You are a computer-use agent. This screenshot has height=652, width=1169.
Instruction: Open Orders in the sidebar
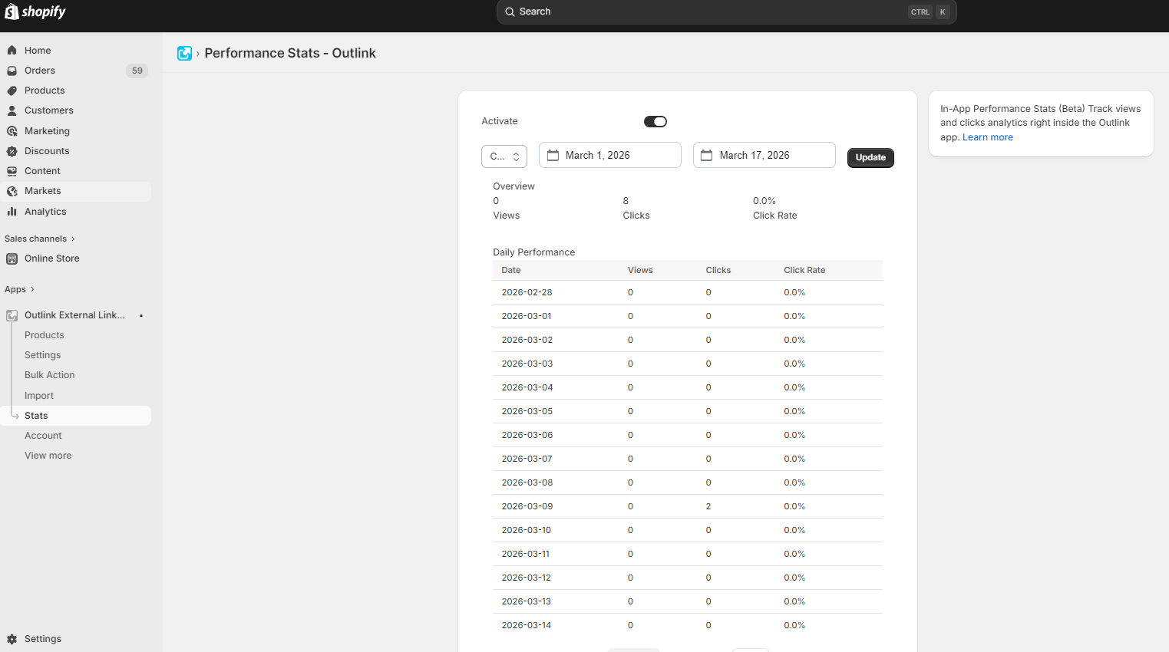pyautogui.click(x=76, y=71)
